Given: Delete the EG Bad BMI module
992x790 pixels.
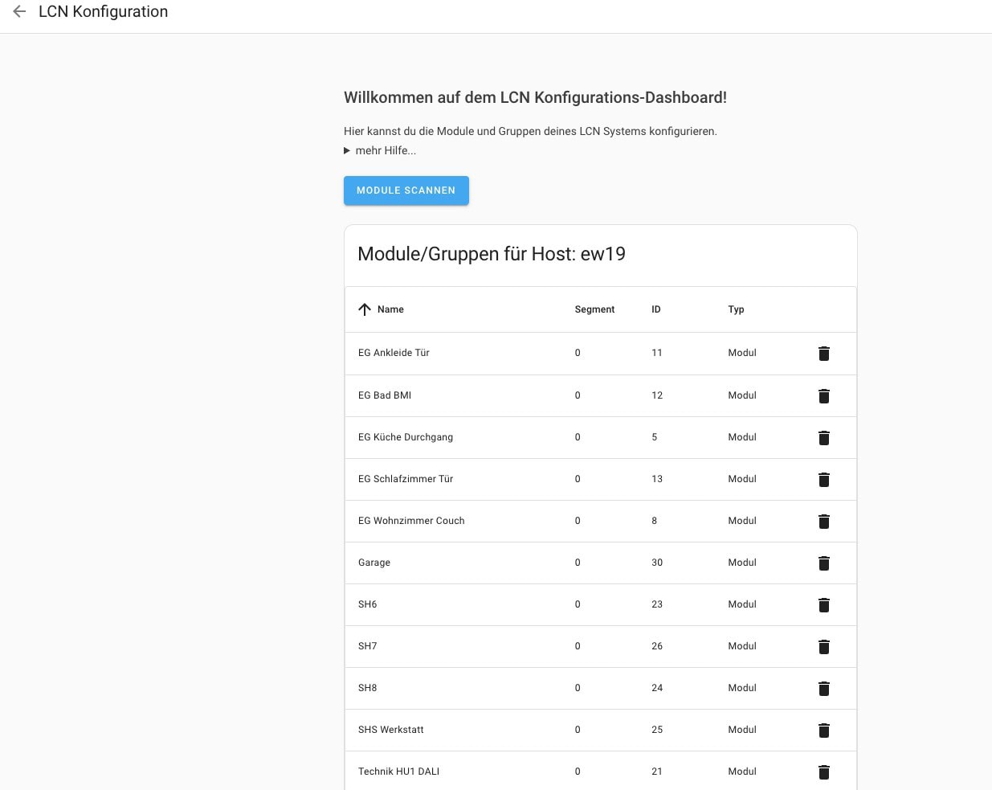Looking at the screenshot, I should [823, 396].
